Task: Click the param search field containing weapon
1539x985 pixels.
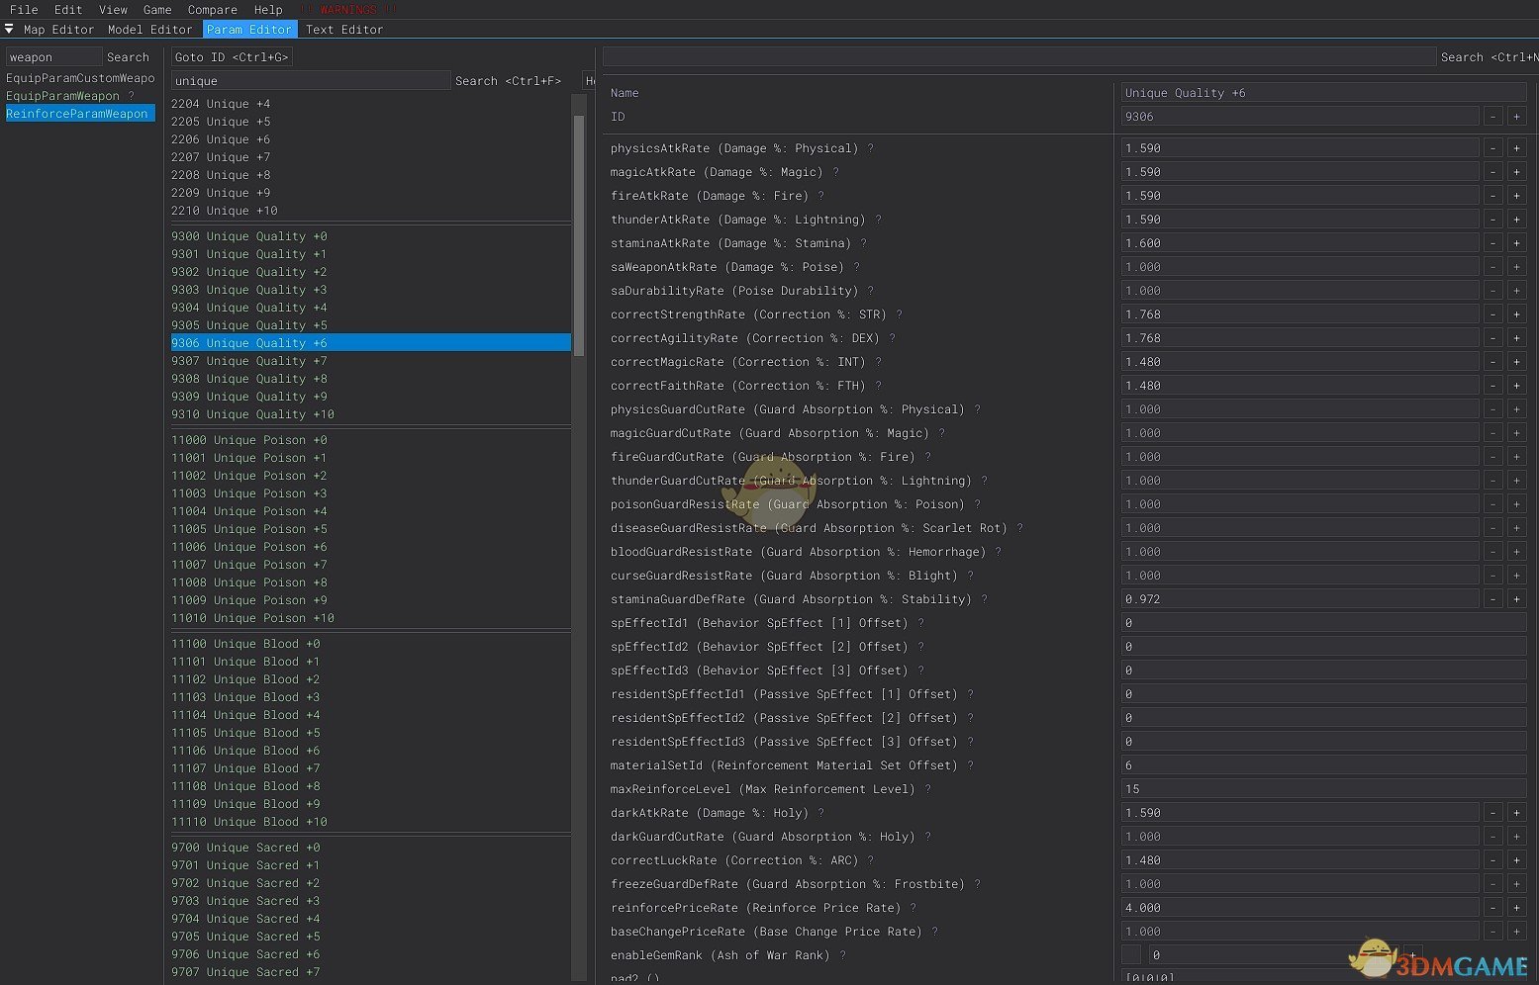Action: [54, 57]
